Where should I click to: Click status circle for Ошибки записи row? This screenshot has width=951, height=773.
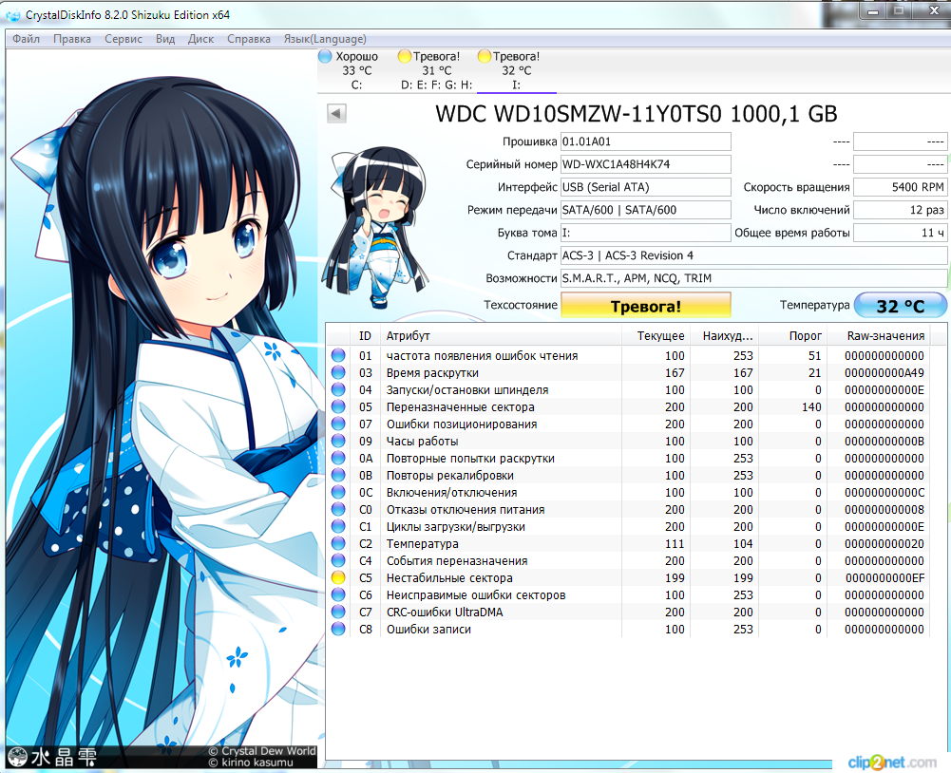coord(338,629)
